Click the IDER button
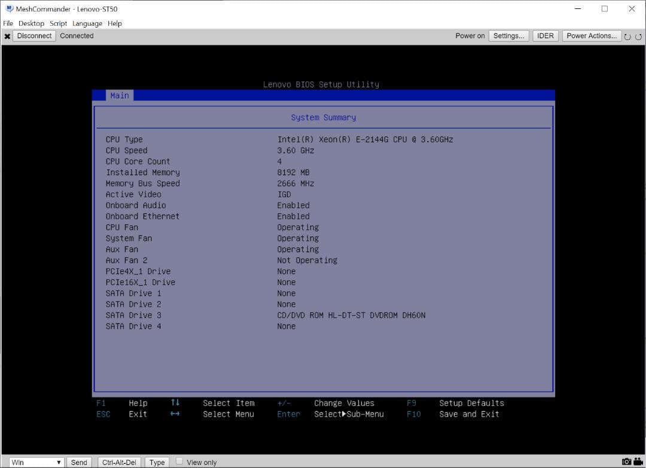Viewport: 646px width, 468px height. 545,36
